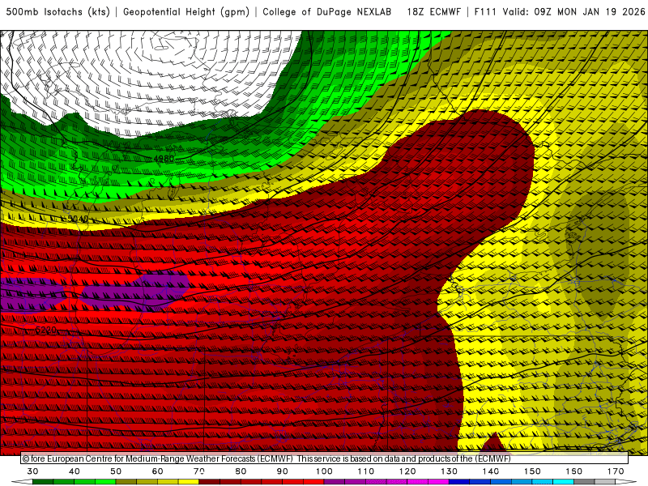
Task: Click the light gray legend swatch before 170
Action: [x=605, y=482]
